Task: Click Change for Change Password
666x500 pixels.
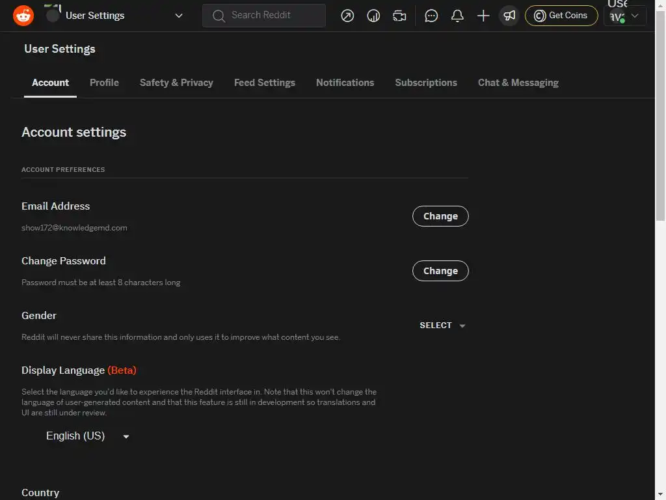Action: tap(440, 271)
